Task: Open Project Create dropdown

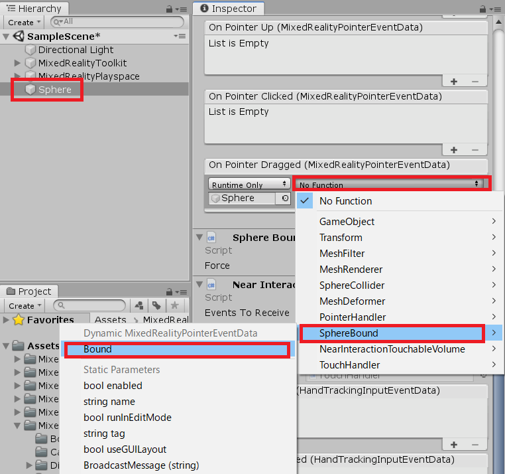Action: coord(25,305)
